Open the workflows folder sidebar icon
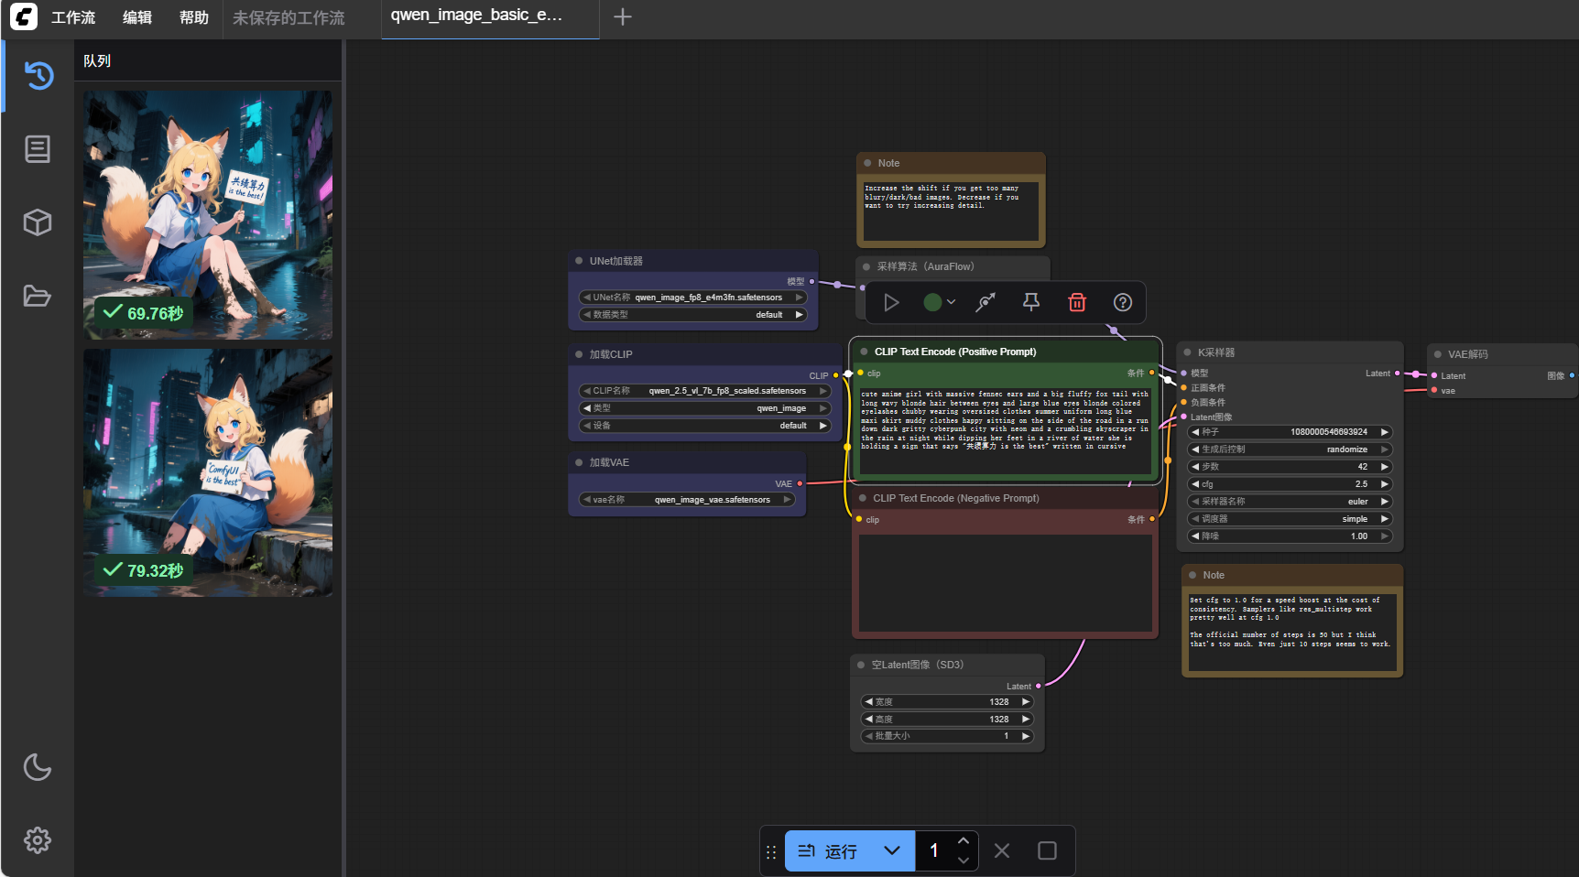Screen dimensions: 1579x877 (x=38, y=296)
